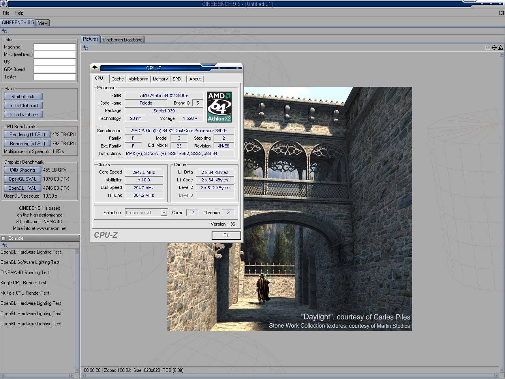Run the OpenGL SW-L test

pyautogui.click(x=23, y=179)
